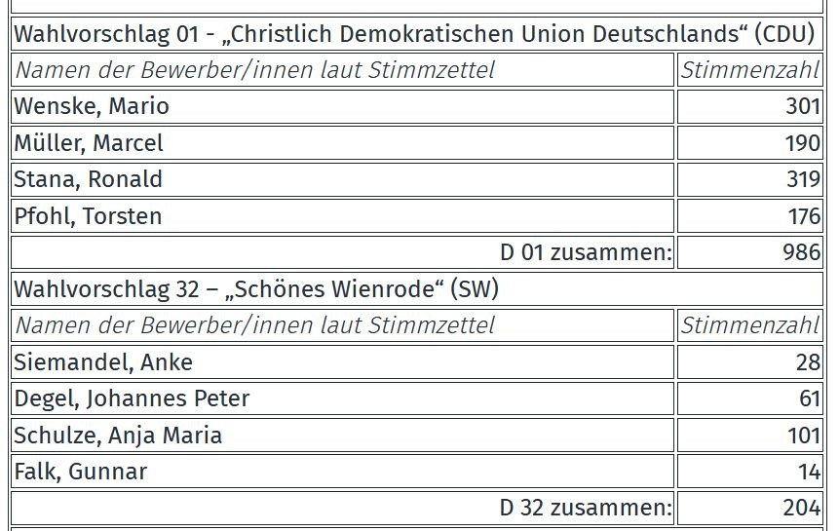Click the Wahlvorschlag 01 CDU header row
The width and height of the screenshot is (839, 531).
click(417, 34)
